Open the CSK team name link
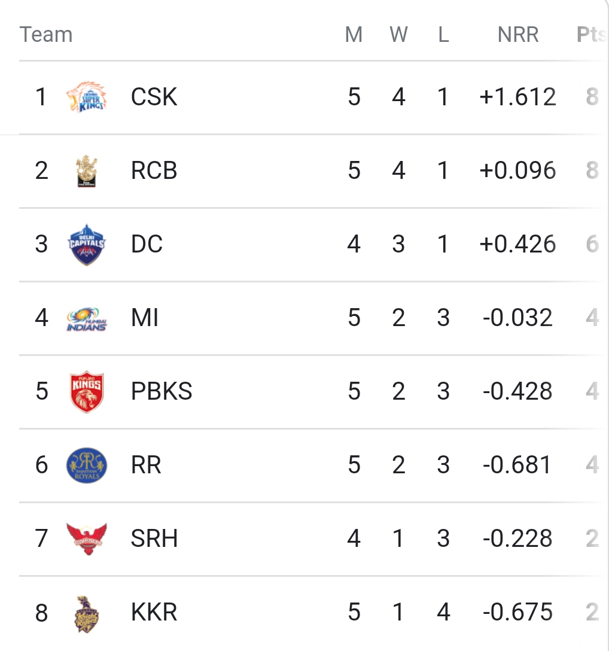Image resolution: width=609 pixels, height=651 pixels. 154,97
